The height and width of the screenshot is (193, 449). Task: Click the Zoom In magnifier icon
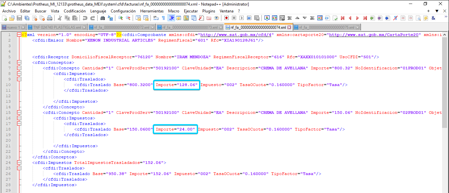(x=121, y=18)
